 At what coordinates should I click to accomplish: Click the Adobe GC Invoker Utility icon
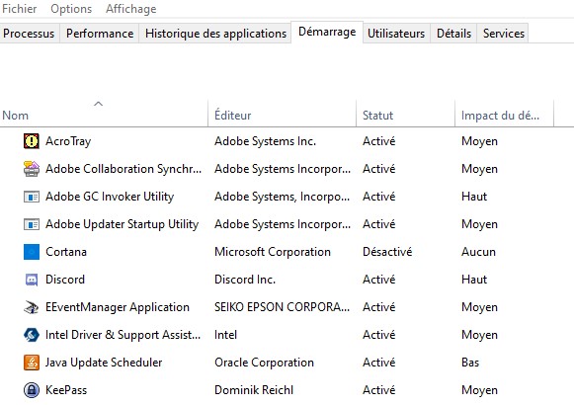(31, 197)
